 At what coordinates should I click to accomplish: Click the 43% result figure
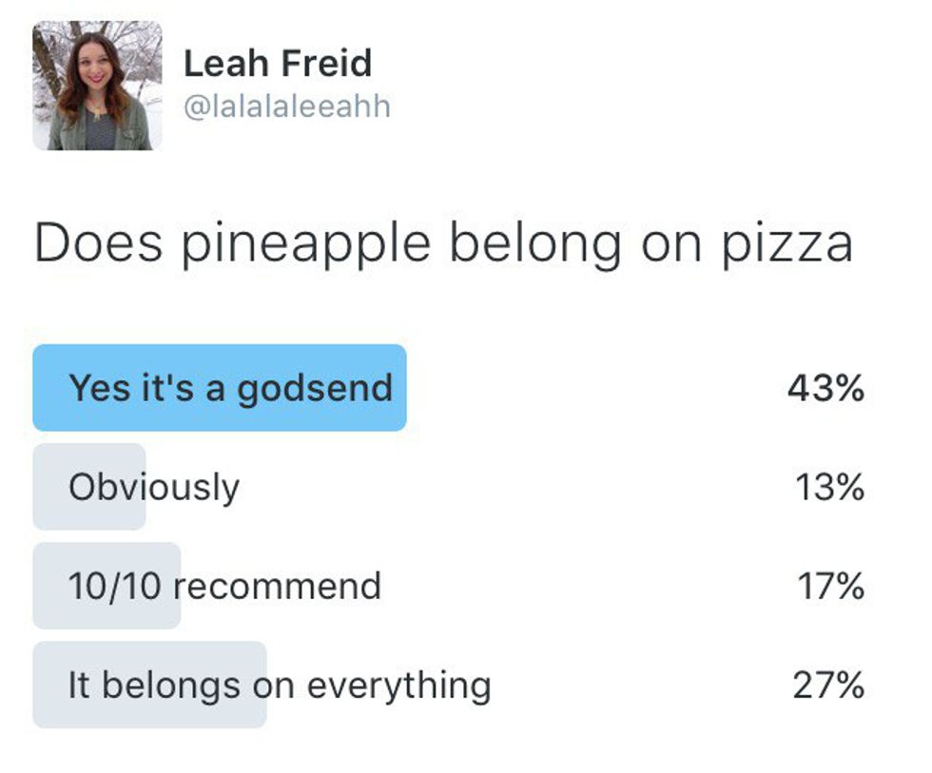pos(825,388)
